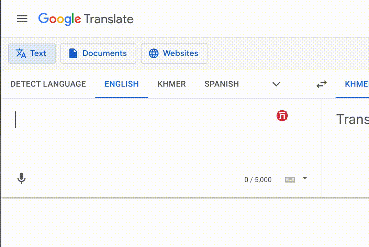Select English as source language
Screen dimensions: 369x247
(x=122, y=84)
